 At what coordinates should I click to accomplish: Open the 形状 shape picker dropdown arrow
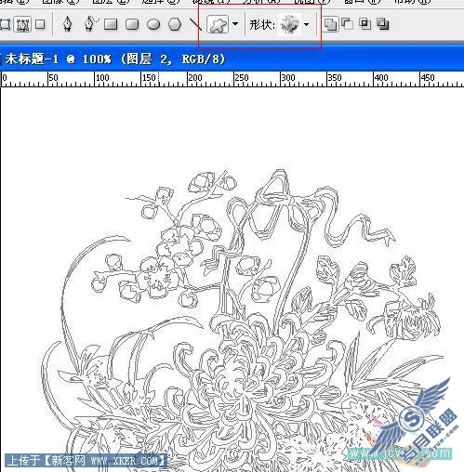[307, 24]
